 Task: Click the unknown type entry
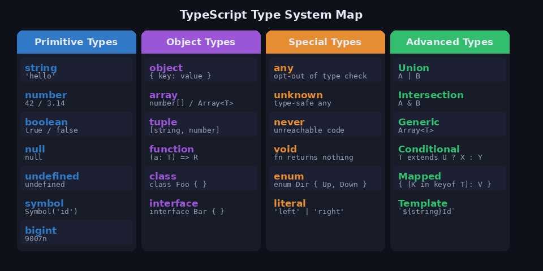click(x=325, y=98)
